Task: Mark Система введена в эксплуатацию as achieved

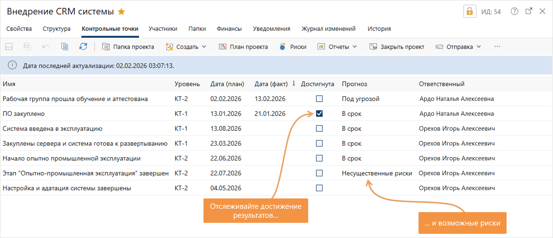Action: click(319, 129)
